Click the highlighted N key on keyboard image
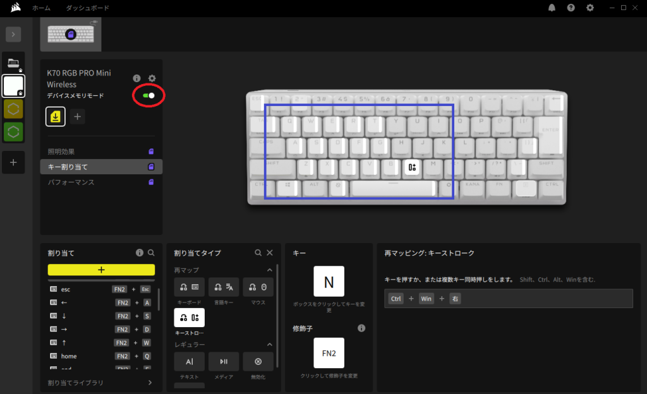This screenshot has height=394, width=647. 412,167
